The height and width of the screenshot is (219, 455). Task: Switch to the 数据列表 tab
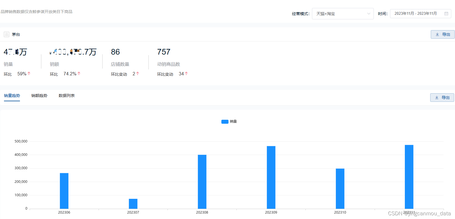pos(67,96)
